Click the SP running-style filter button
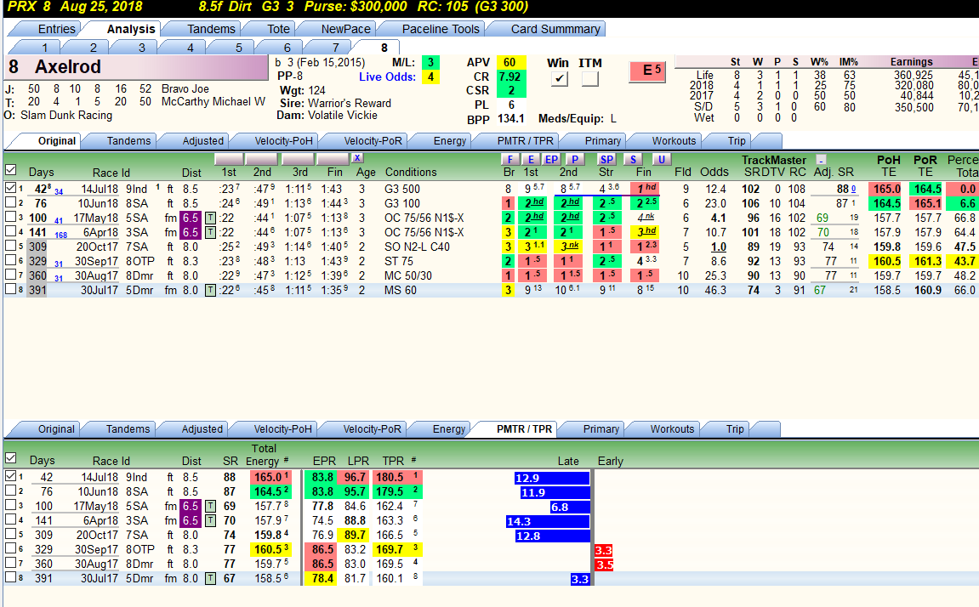This screenshot has width=979, height=607. pyautogui.click(x=606, y=159)
